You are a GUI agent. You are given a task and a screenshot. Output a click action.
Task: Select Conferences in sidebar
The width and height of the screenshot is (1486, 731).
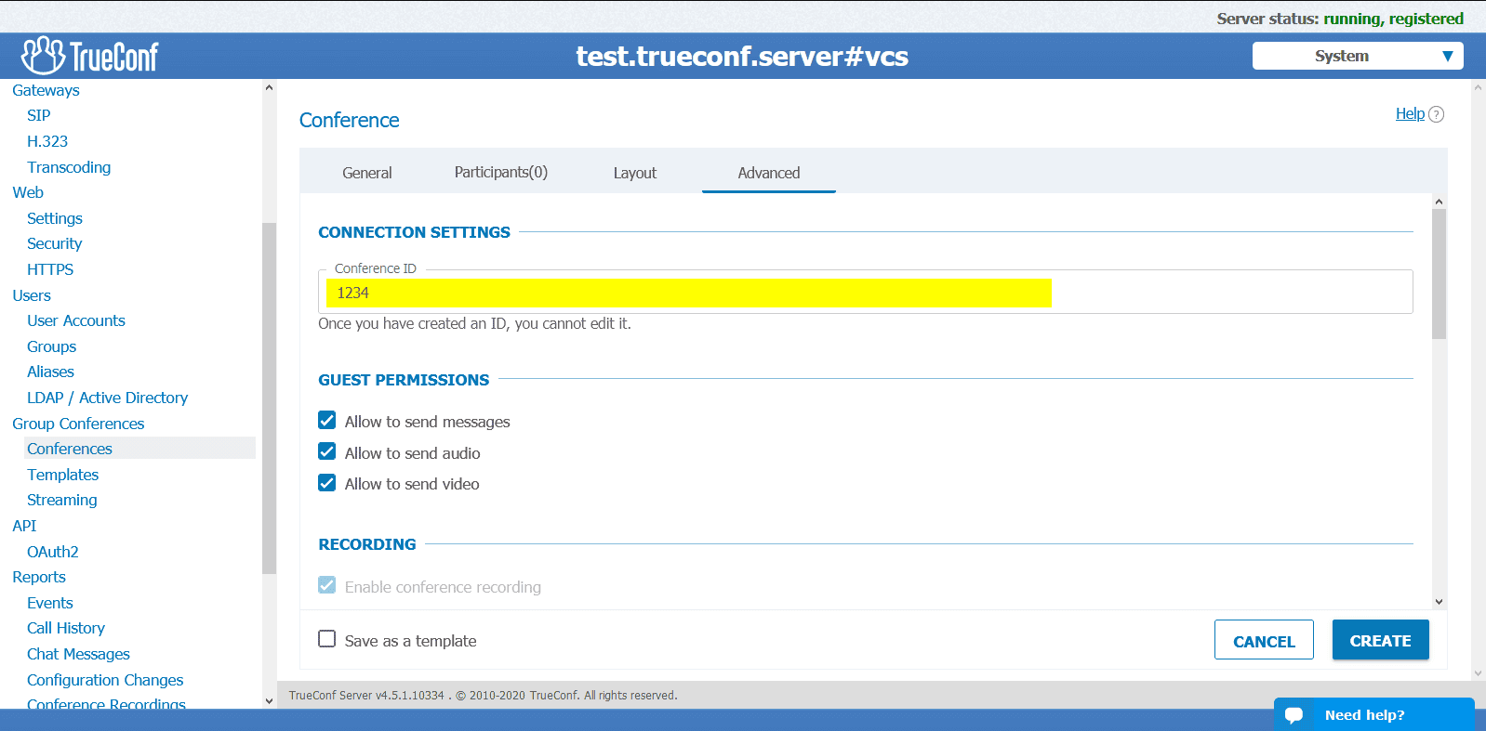[x=70, y=449]
